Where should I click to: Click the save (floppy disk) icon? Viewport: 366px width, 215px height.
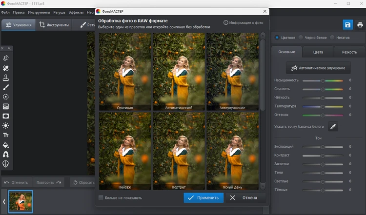click(x=347, y=25)
